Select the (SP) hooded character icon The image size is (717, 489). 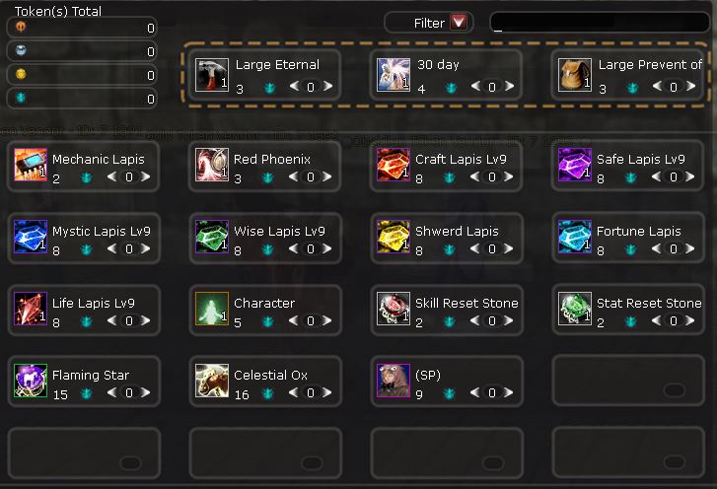click(x=394, y=381)
